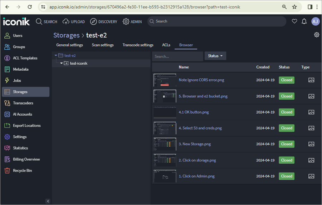Switch to the Scan settings tab
Image resolution: width=322 pixels, height=205 pixels.
point(103,45)
